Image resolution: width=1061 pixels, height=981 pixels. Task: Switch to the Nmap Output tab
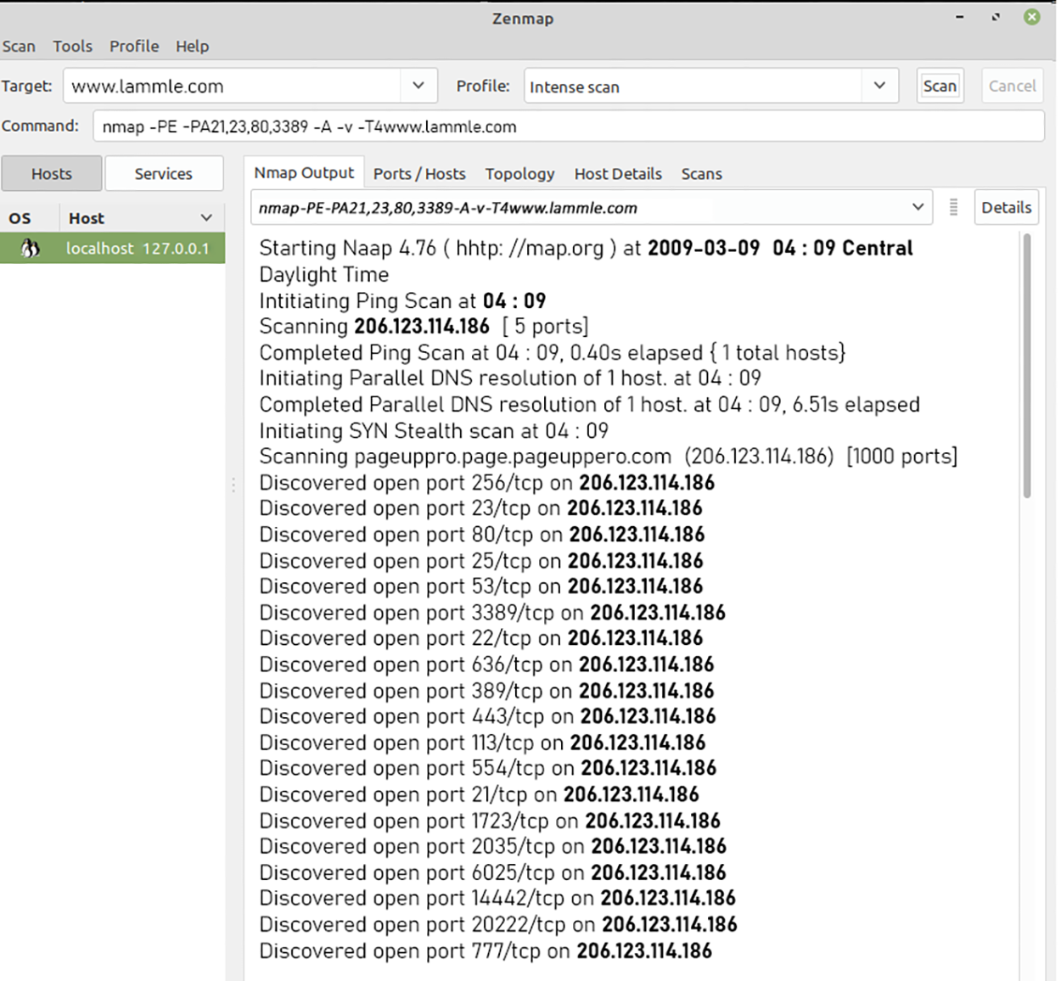click(x=304, y=173)
